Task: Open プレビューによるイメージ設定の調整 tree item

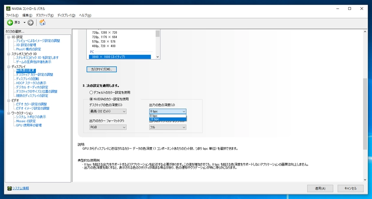Action: (38, 41)
